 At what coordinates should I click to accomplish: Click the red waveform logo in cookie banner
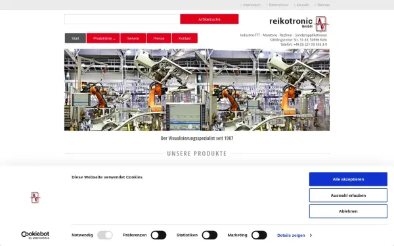point(35,197)
